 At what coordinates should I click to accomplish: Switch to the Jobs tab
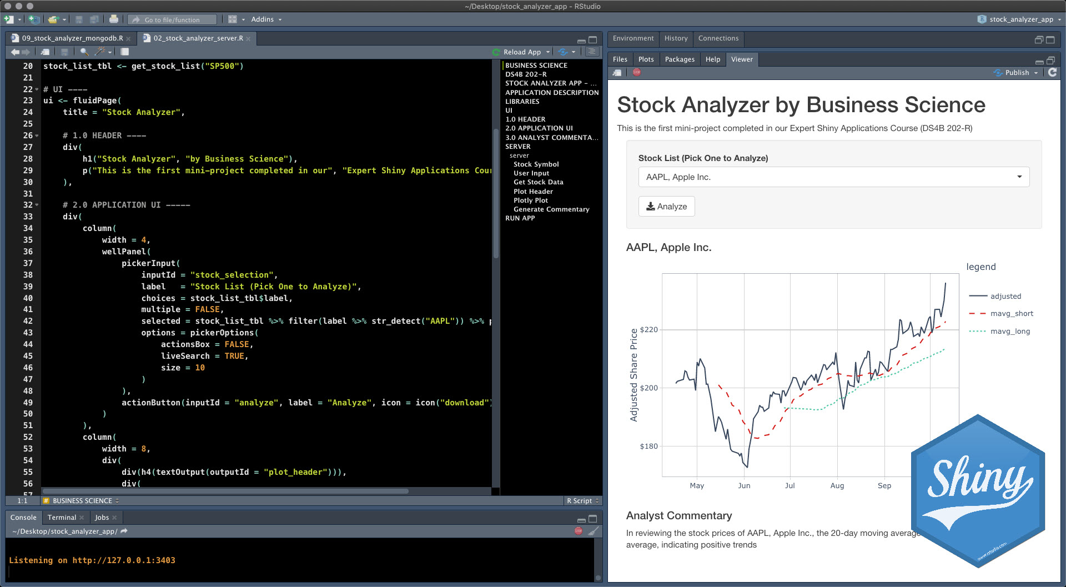pyautogui.click(x=102, y=518)
